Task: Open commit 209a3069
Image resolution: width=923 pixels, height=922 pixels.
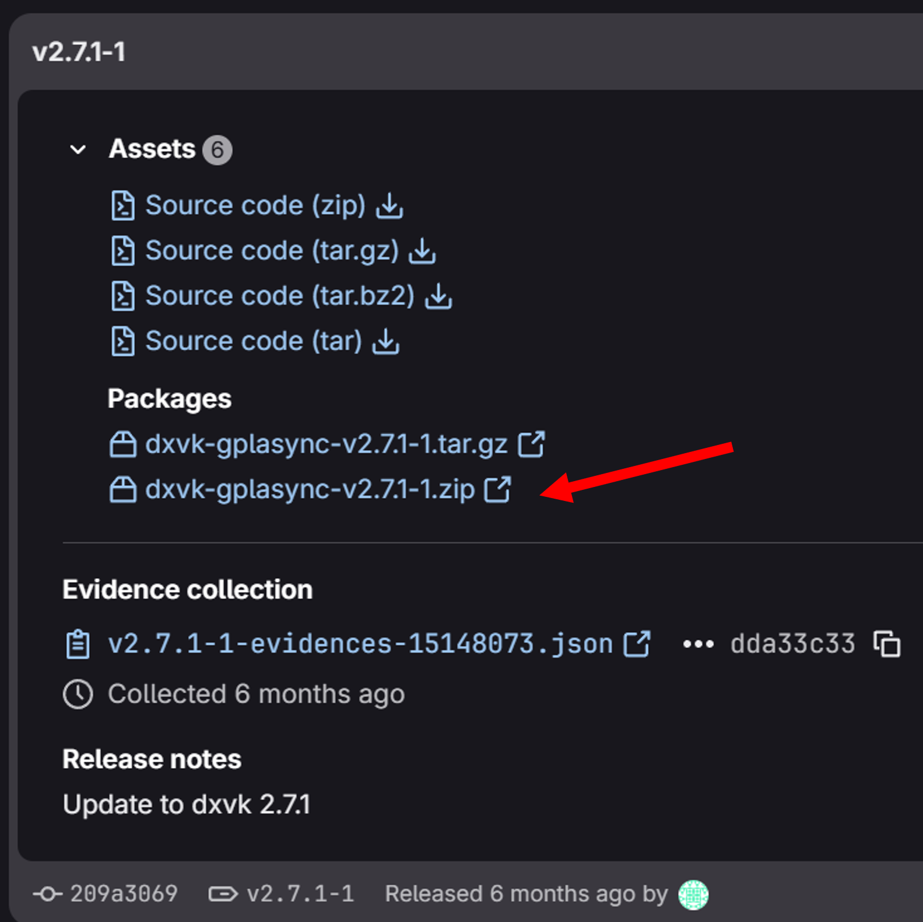Action: pos(124,893)
